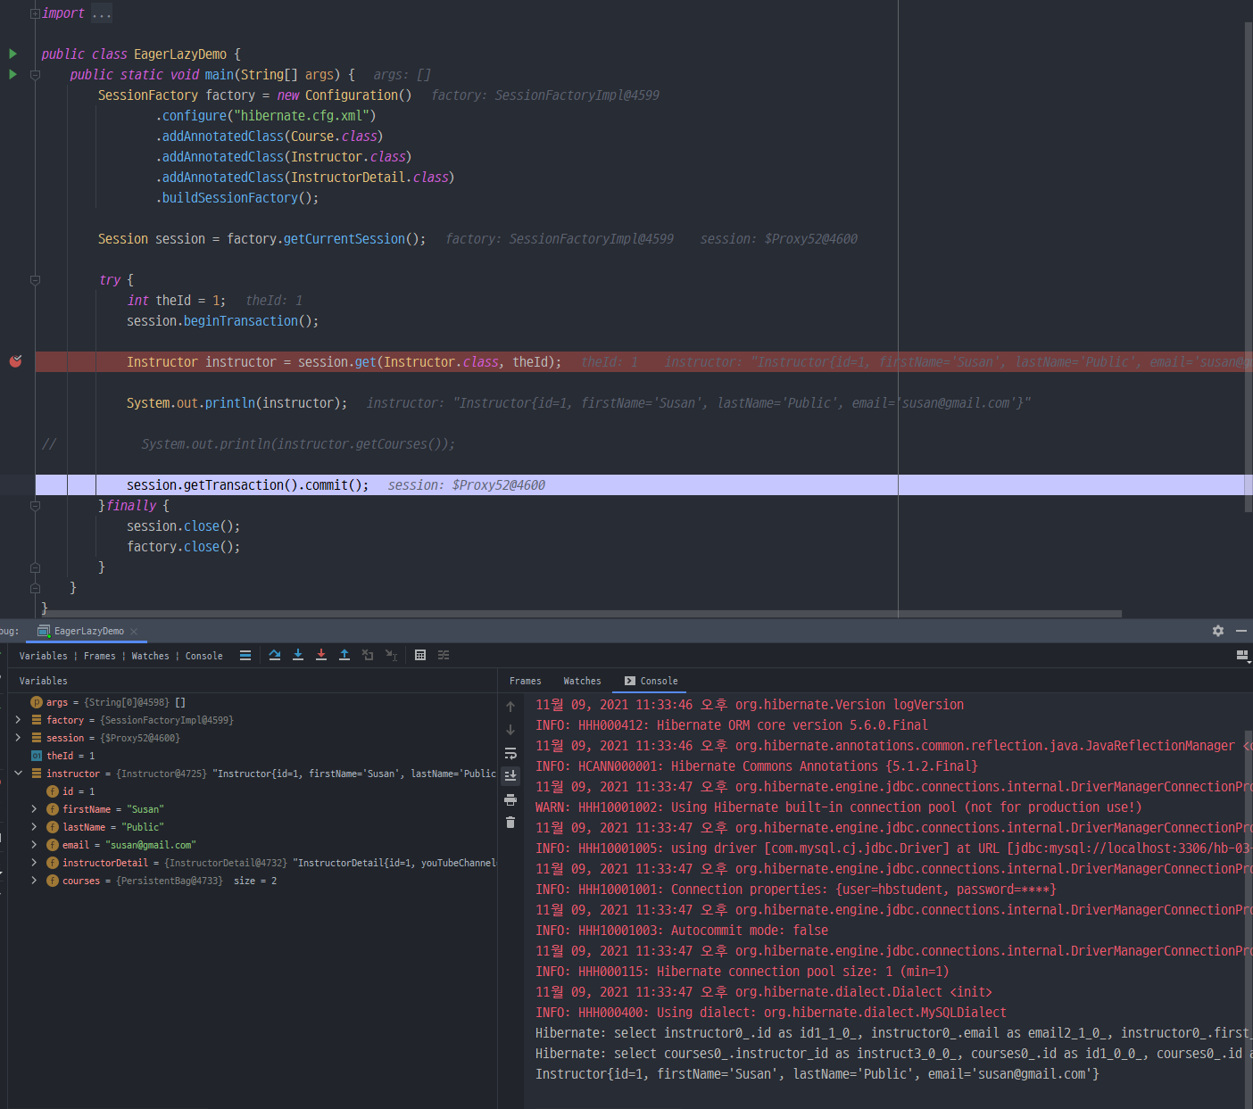
Task: Select the Watches label in debugger toolbar
Action: 150,656
